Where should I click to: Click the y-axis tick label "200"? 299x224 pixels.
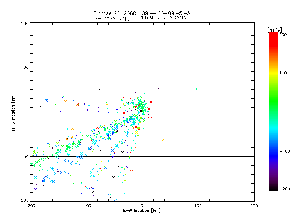tap(25, 24)
